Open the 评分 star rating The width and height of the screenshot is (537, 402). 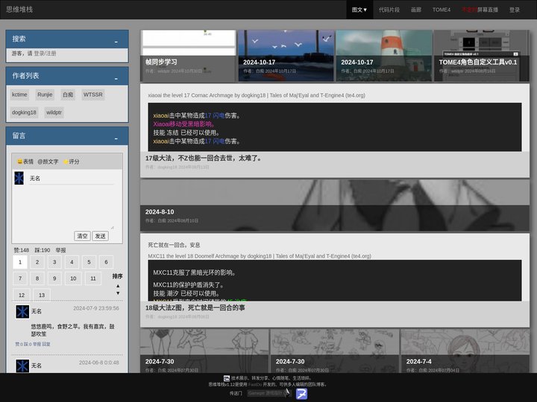(72, 162)
